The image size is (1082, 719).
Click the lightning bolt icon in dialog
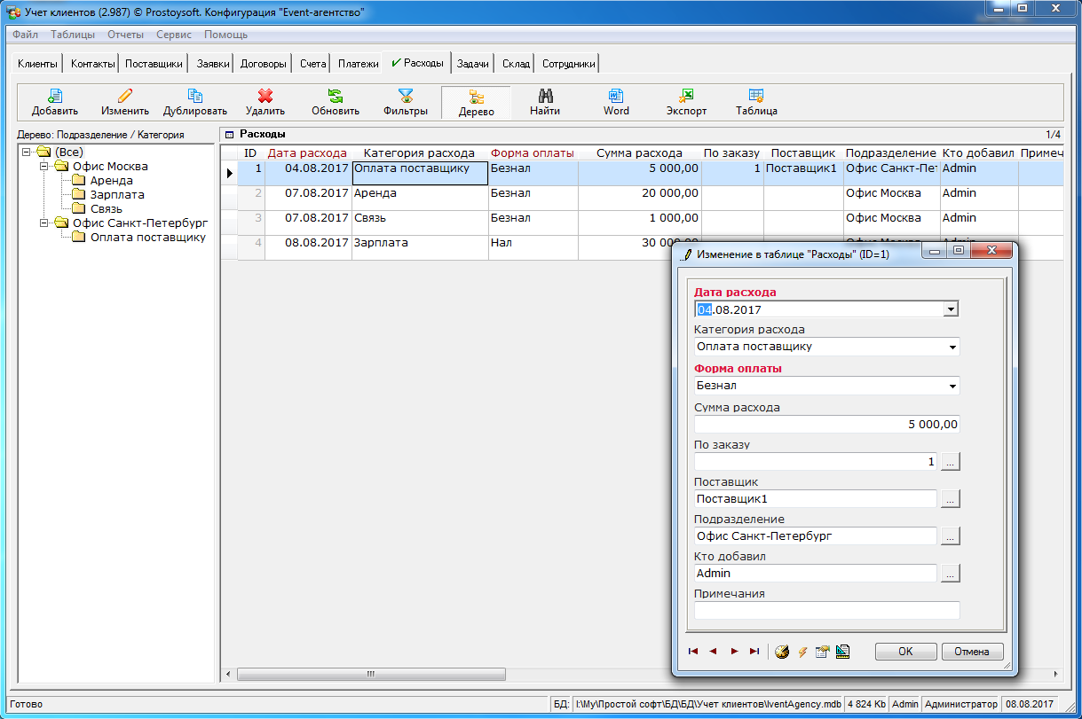[802, 652]
